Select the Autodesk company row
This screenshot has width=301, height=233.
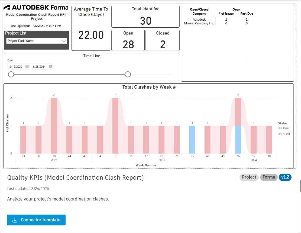pos(220,20)
